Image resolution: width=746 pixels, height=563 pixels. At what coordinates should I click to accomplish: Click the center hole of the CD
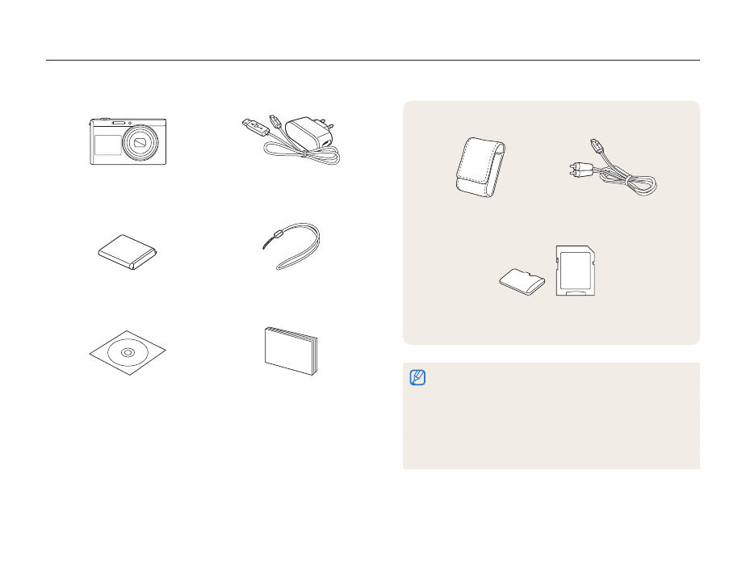point(128,353)
